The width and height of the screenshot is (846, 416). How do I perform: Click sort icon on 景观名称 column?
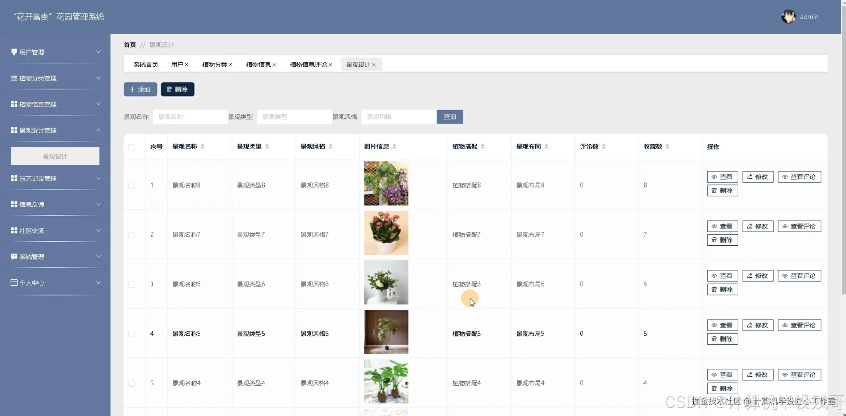(x=202, y=147)
